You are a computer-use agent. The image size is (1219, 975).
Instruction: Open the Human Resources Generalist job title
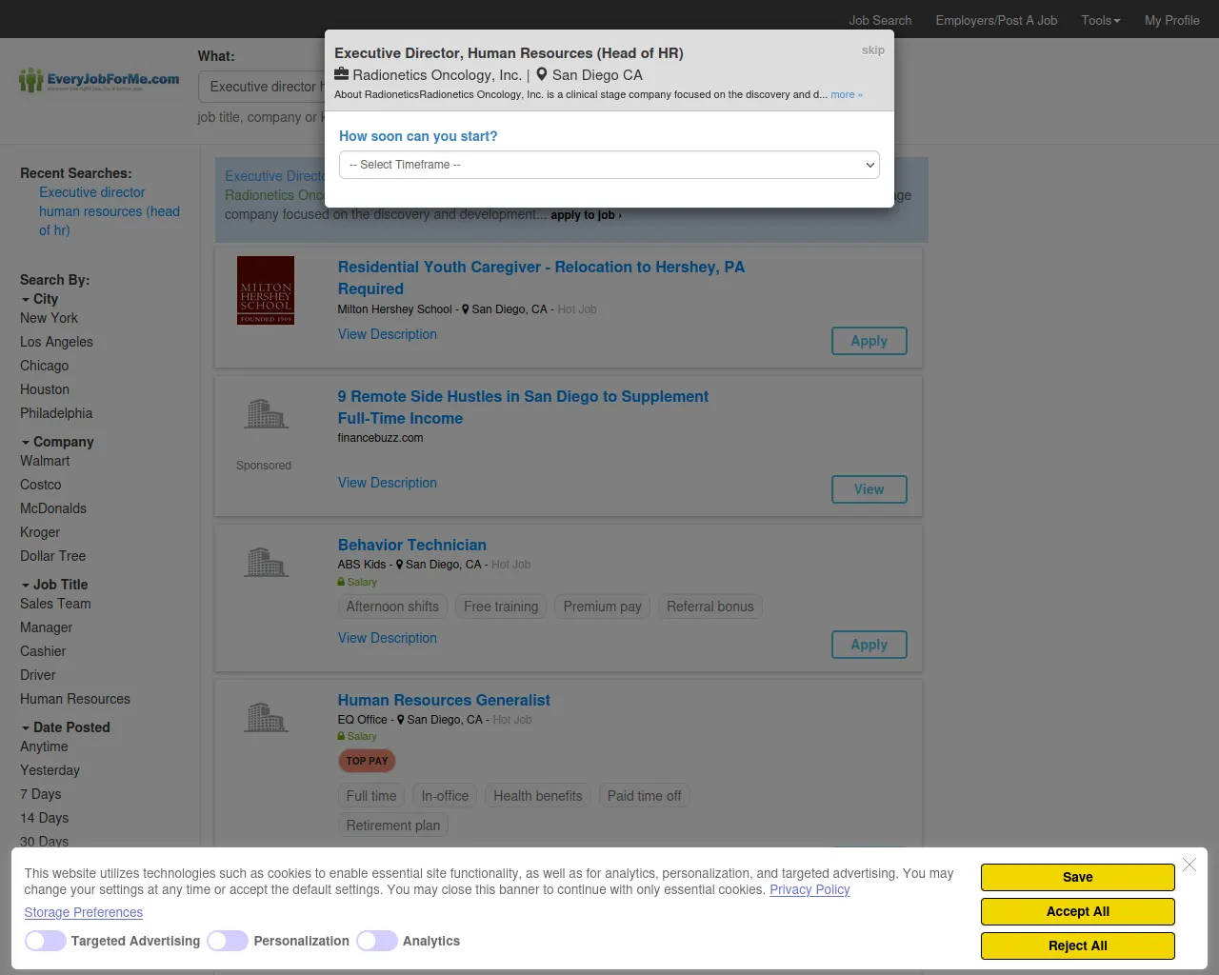coord(444,700)
